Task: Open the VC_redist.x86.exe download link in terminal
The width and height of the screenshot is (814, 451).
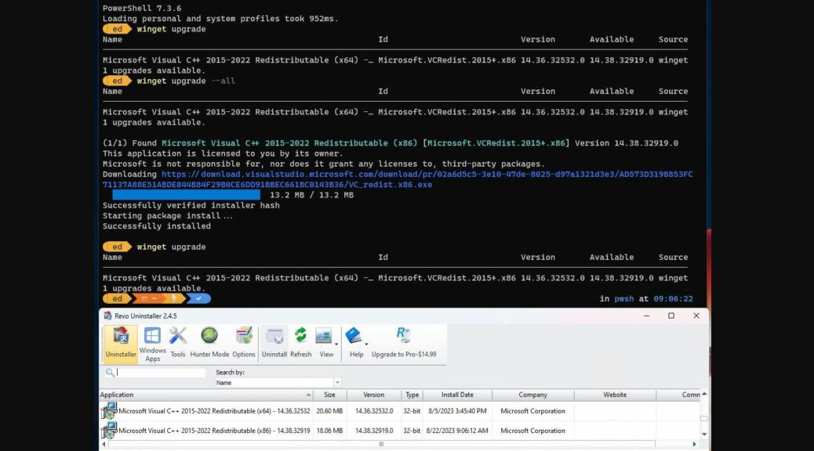Action: tap(398, 179)
